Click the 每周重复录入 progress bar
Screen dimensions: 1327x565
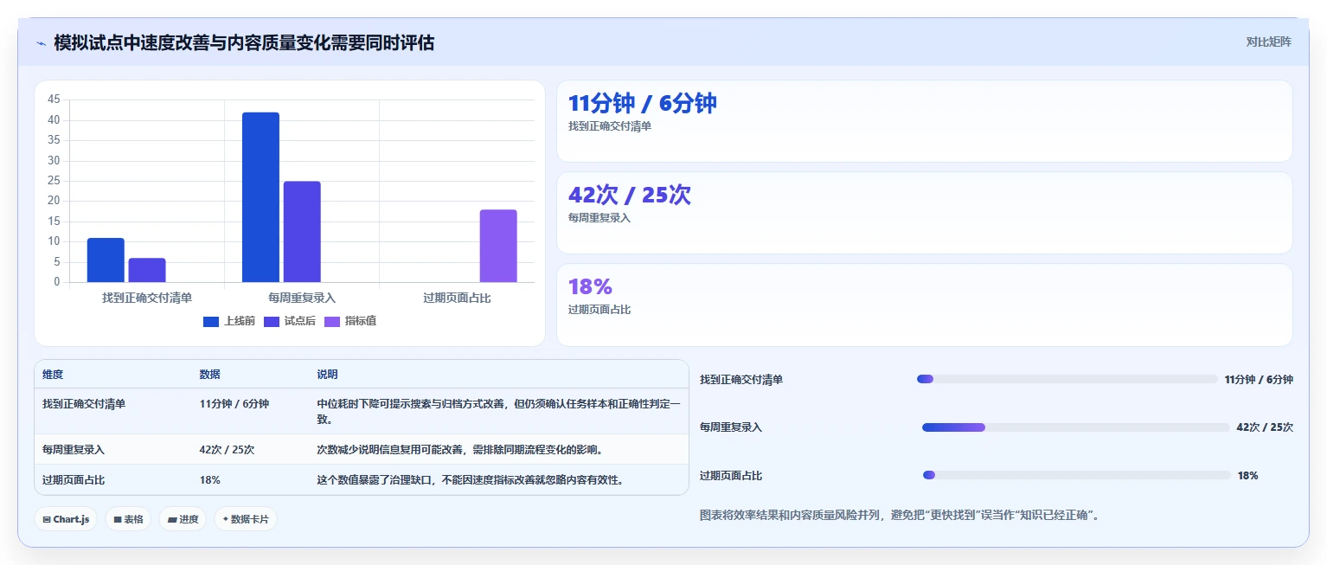click(1075, 427)
